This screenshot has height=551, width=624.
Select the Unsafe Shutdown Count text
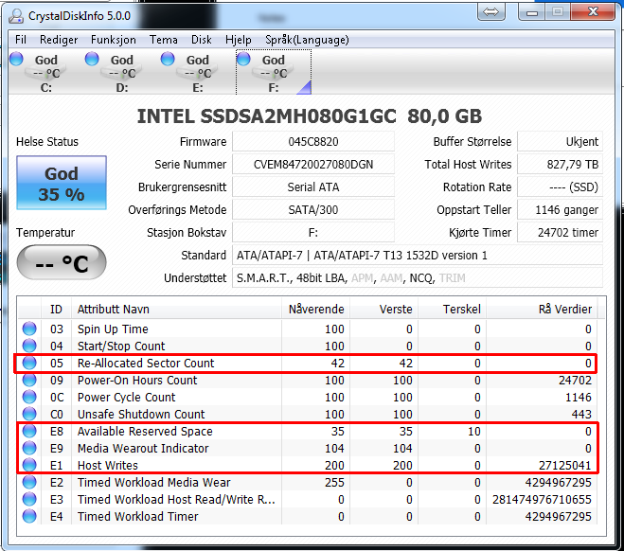[x=141, y=414]
